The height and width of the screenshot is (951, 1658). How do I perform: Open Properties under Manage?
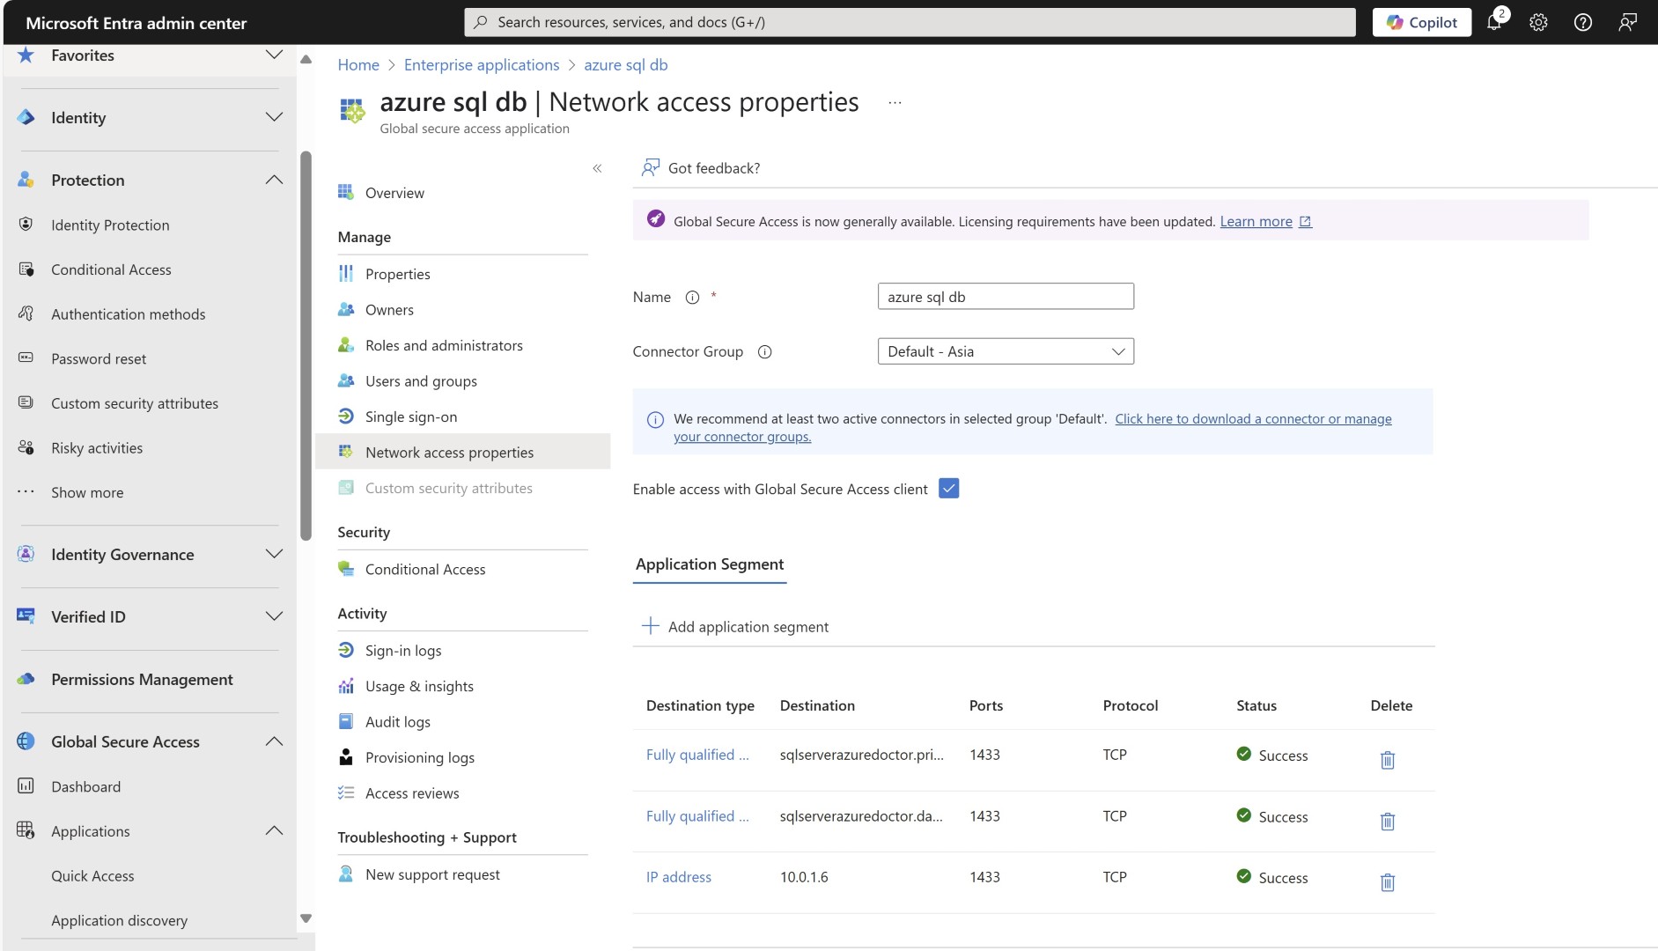coord(398,275)
